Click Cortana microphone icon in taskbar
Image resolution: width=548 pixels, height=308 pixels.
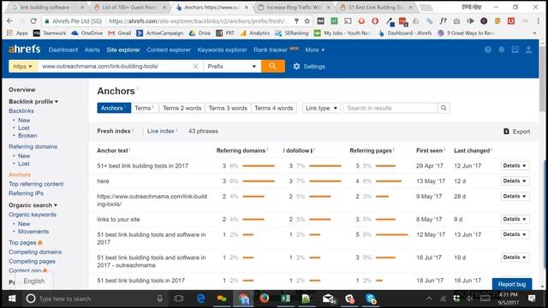pyautogui.click(x=160, y=299)
